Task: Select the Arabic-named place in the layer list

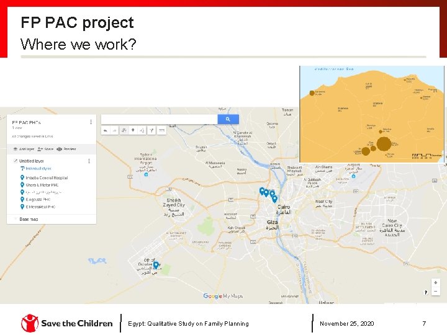Action: pyautogui.click(x=43, y=192)
